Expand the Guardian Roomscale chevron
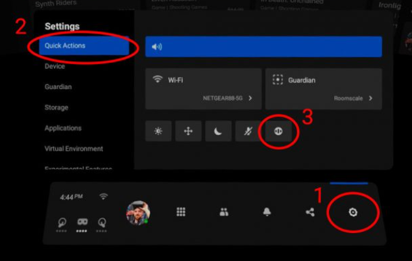The width and height of the screenshot is (412, 261). click(370, 99)
